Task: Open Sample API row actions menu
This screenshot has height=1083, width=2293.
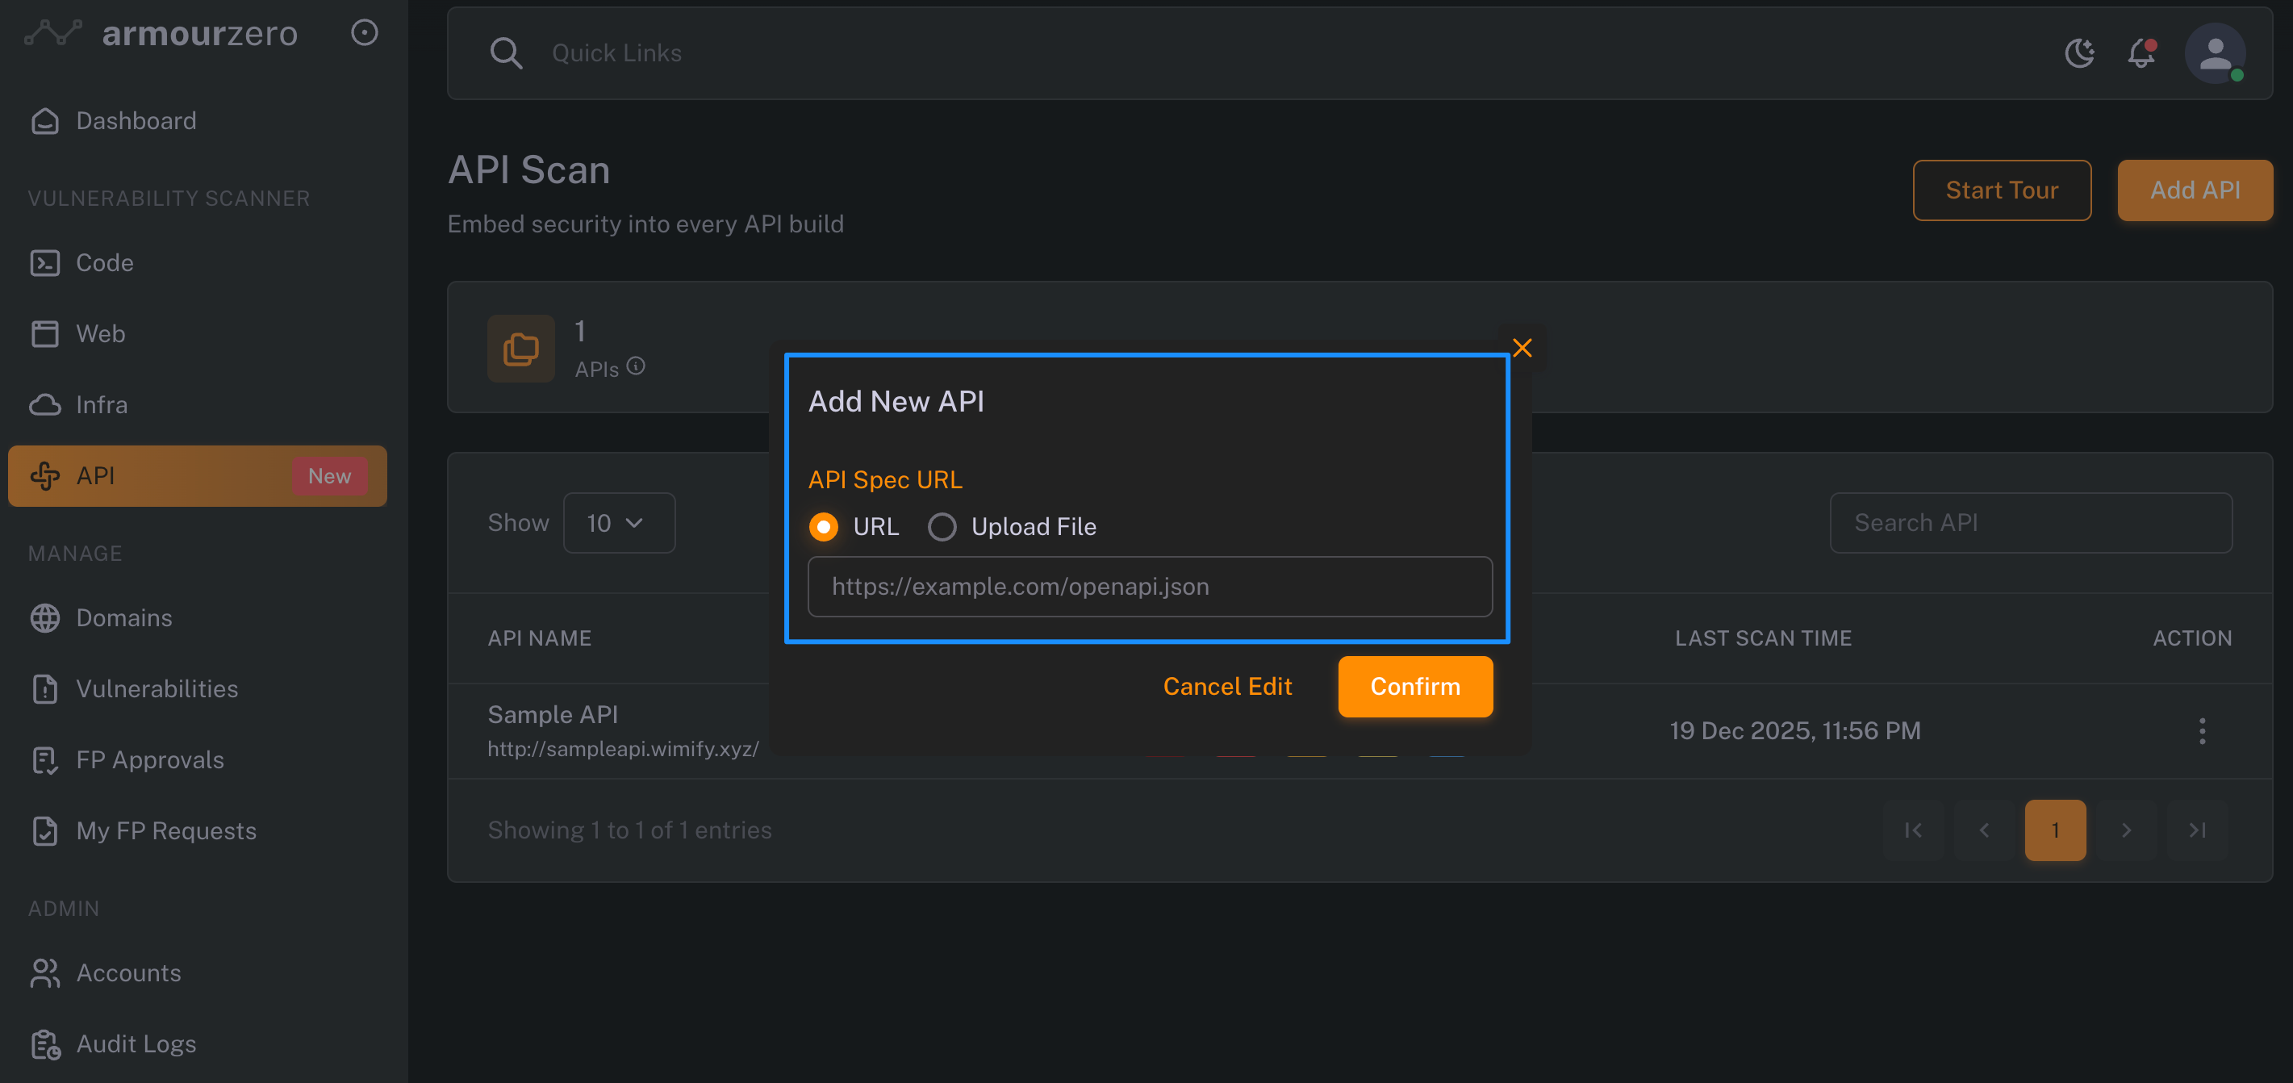Action: 2202,731
